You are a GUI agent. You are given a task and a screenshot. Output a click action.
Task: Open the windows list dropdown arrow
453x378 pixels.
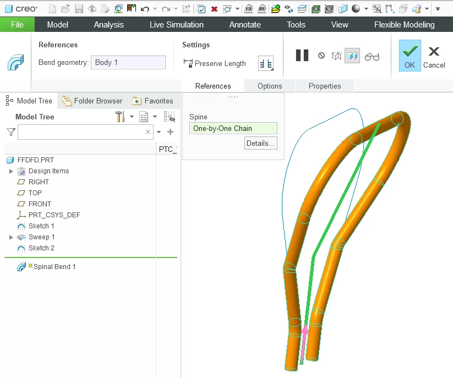coord(237,9)
